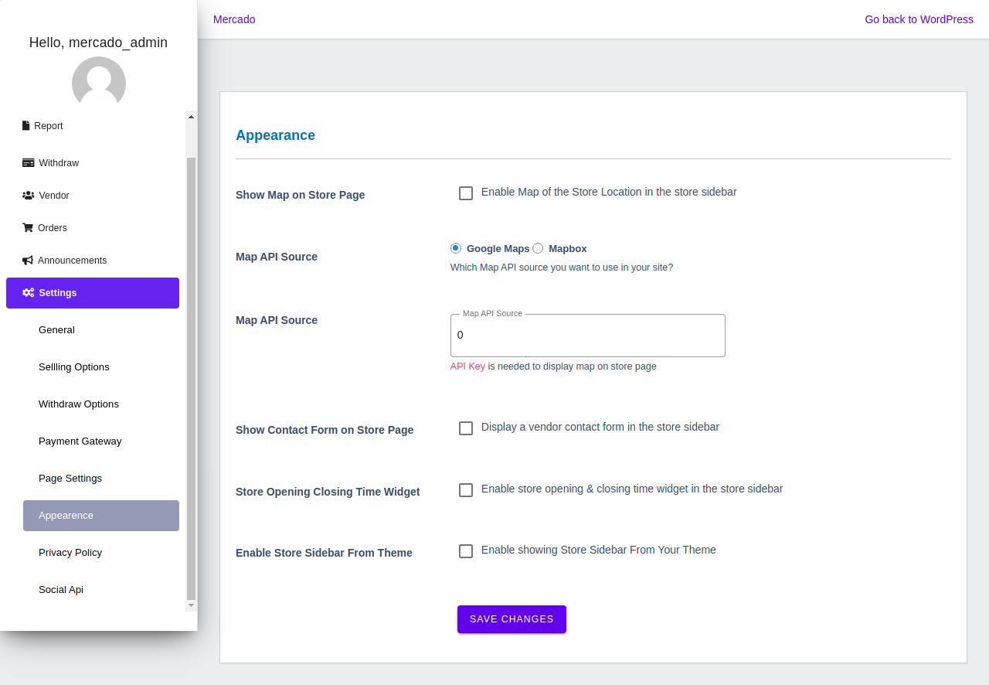The image size is (989, 685).
Task: Click the Withdraw card icon
Action: [29, 163]
